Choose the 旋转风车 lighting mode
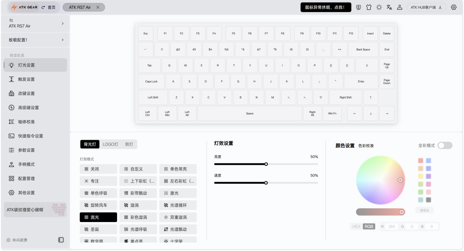Screen dimensions: 464x251 pyautogui.click(x=98, y=205)
